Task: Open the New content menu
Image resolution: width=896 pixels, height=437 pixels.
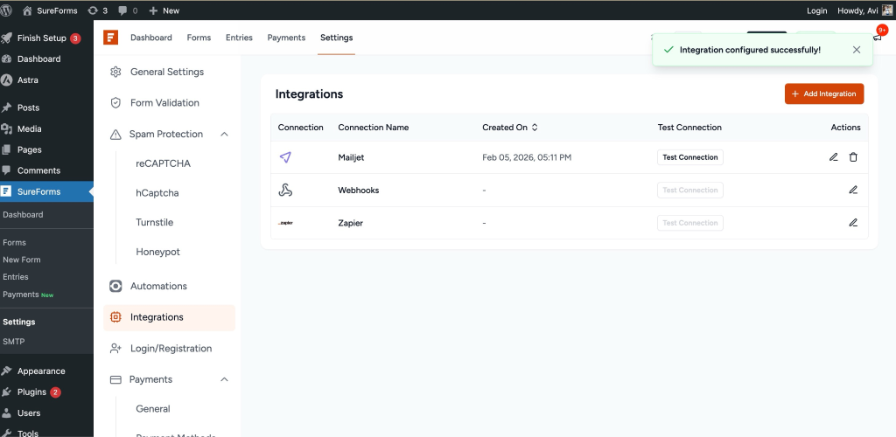Action: click(164, 10)
